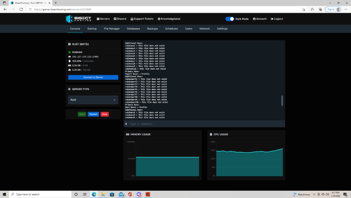Click the server IP address 192.227.135.122
The height and width of the screenshot is (198, 351).
point(85,57)
